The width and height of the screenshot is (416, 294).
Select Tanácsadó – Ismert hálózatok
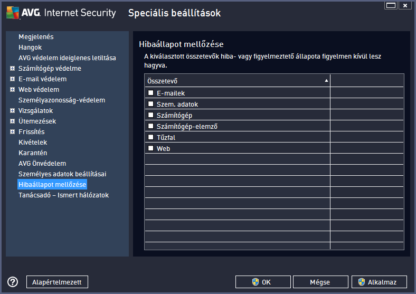pyautogui.click(x=64, y=195)
